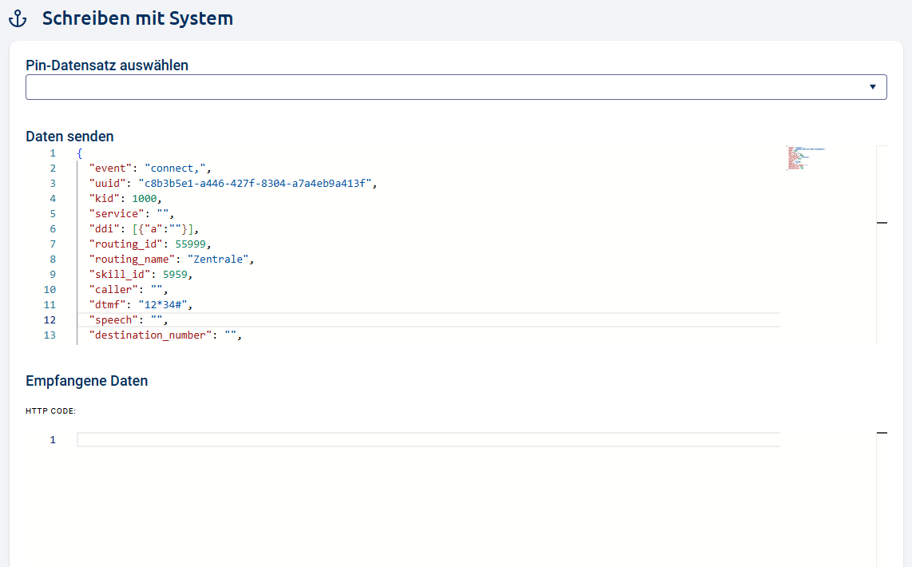Select the routing_id value 55999
Screen dimensions: 912x567
[x=190, y=244]
